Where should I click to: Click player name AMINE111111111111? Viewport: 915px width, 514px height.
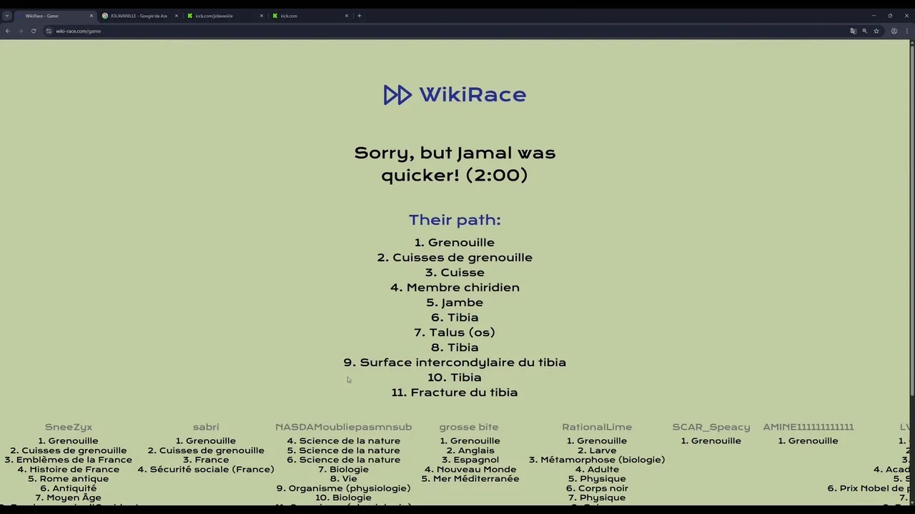808,427
